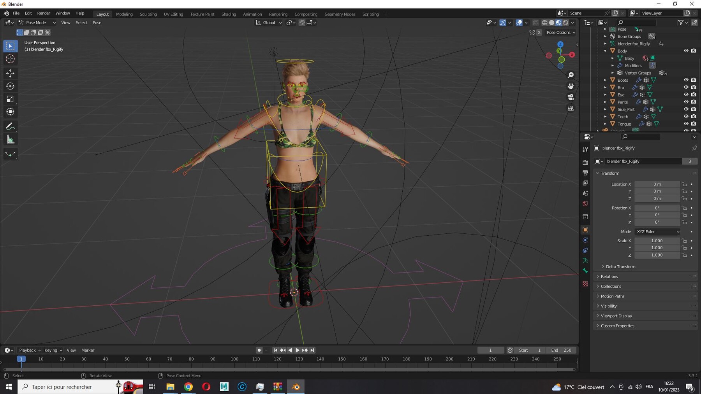The height and width of the screenshot is (394, 701).
Task: Open File Explorer from the taskbar
Action: coord(170,387)
